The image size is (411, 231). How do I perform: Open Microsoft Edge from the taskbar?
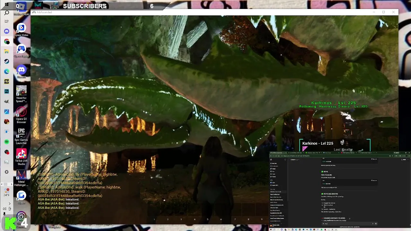[x=6, y=71]
